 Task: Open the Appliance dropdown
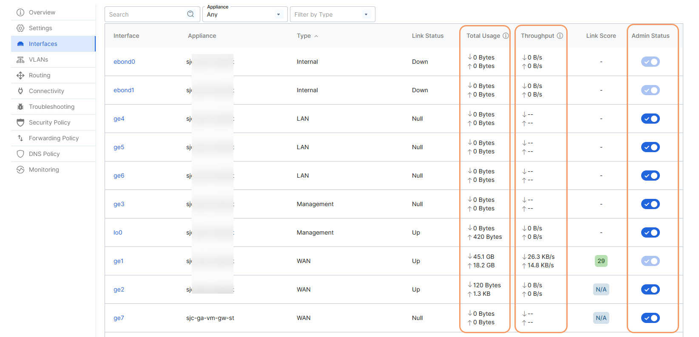[x=245, y=14]
